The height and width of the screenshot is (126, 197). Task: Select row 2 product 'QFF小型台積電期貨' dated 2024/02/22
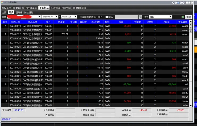point(32,34)
